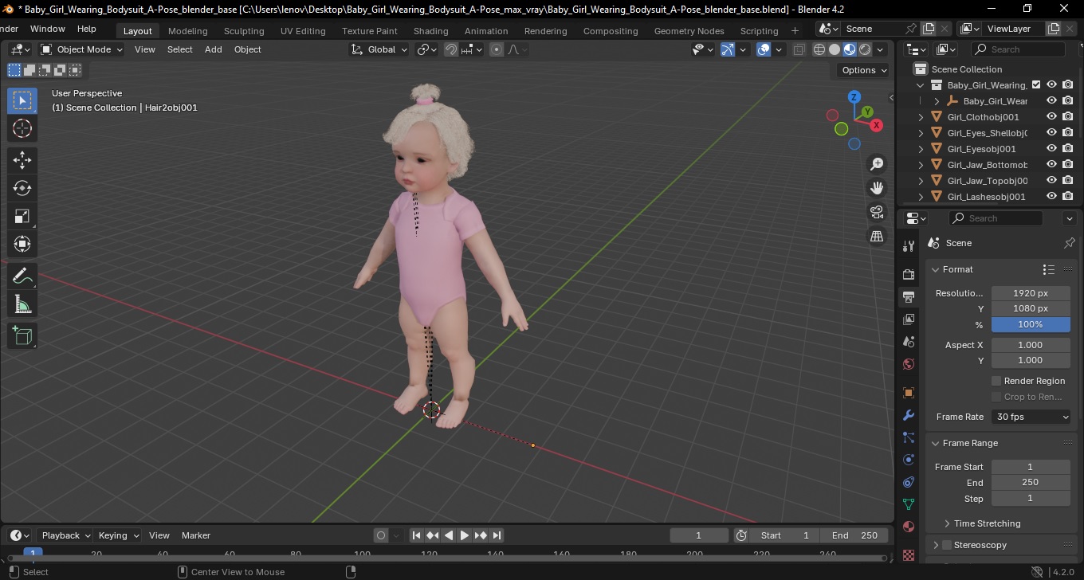This screenshot has width=1084, height=580.
Task: Open the Particles properties tab
Action: (909, 437)
